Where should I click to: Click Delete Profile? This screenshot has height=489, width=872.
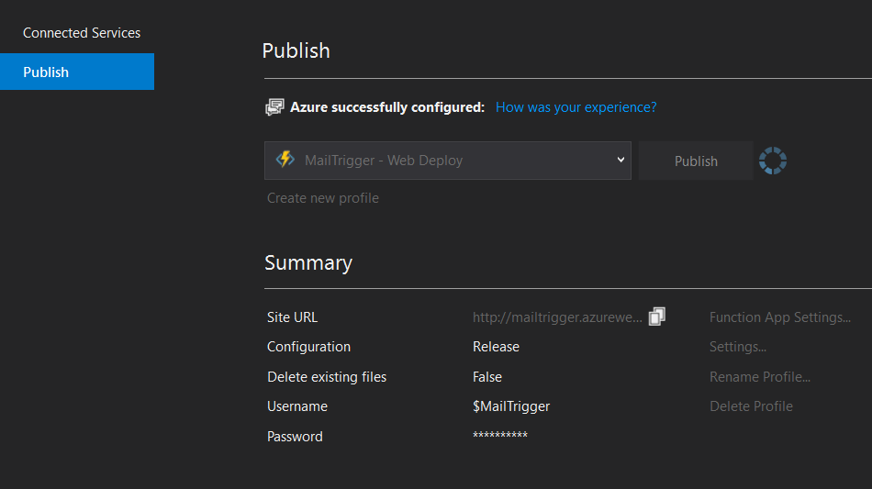coord(751,406)
